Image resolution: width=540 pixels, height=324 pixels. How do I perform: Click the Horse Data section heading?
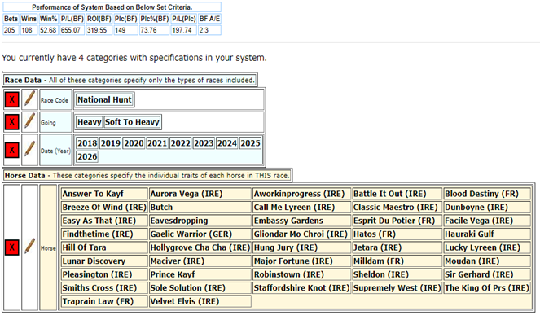point(147,175)
